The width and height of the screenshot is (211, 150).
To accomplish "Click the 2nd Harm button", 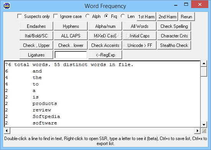I will pos(167,17).
